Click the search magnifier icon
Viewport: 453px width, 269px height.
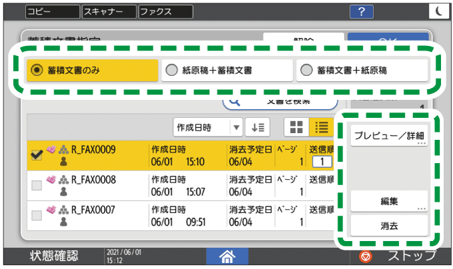point(234,102)
